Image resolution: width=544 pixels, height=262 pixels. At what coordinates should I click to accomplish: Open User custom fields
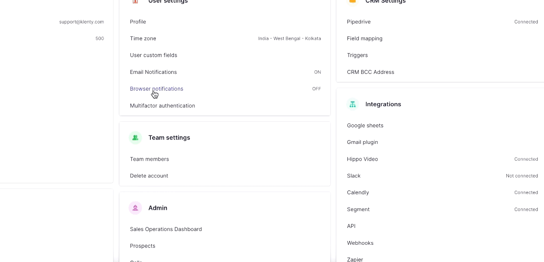tap(154, 55)
